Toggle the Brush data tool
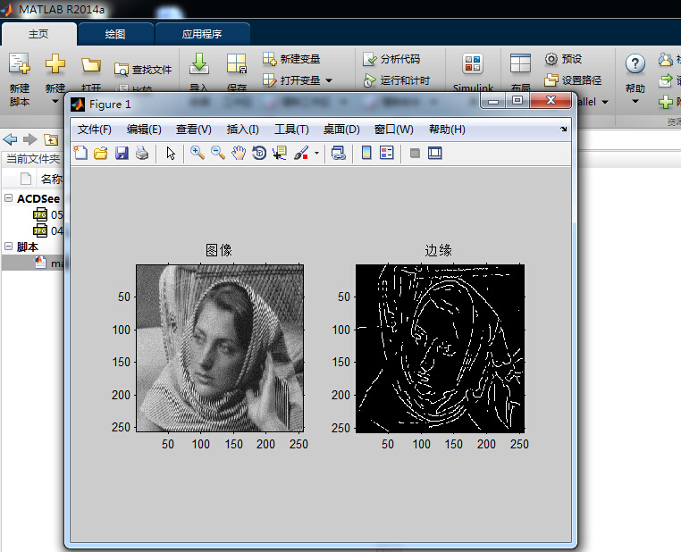 coord(301,154)
